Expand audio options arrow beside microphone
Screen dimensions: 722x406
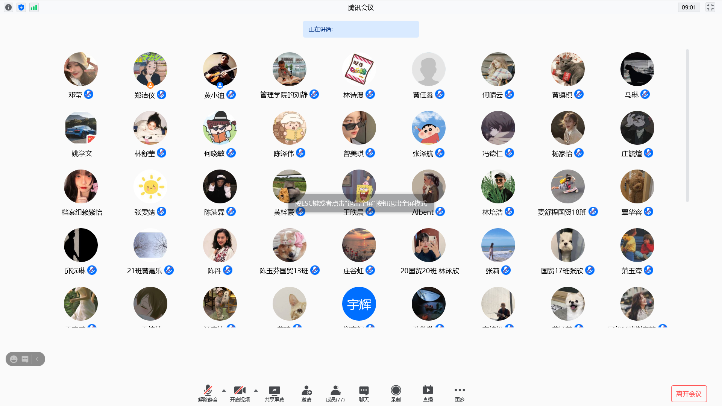pos(224,391)
